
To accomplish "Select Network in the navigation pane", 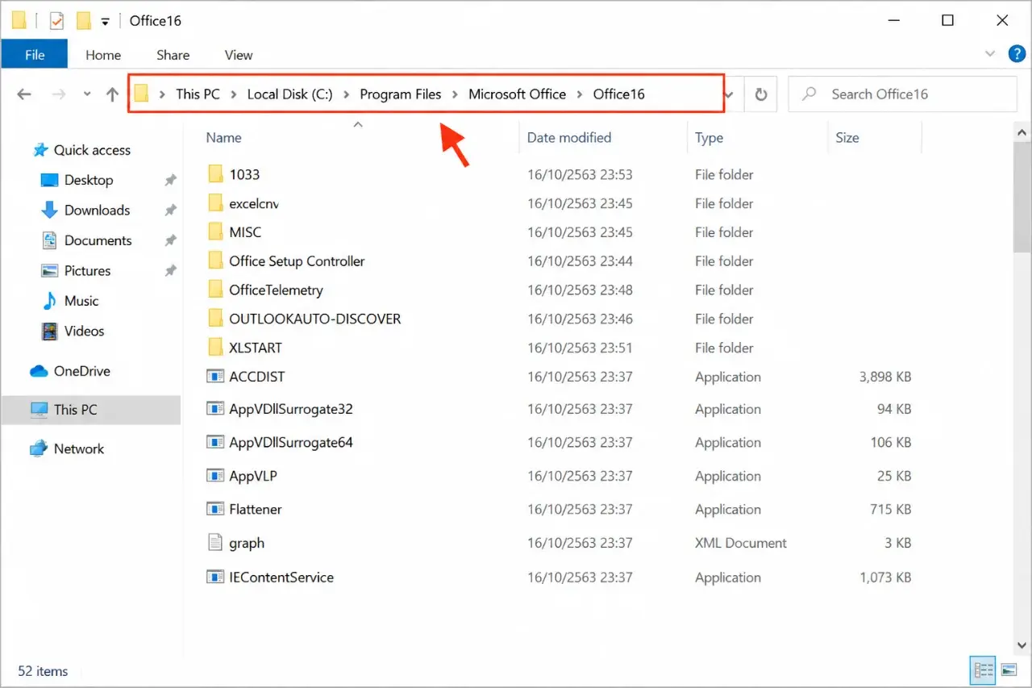I will (78, 448).
